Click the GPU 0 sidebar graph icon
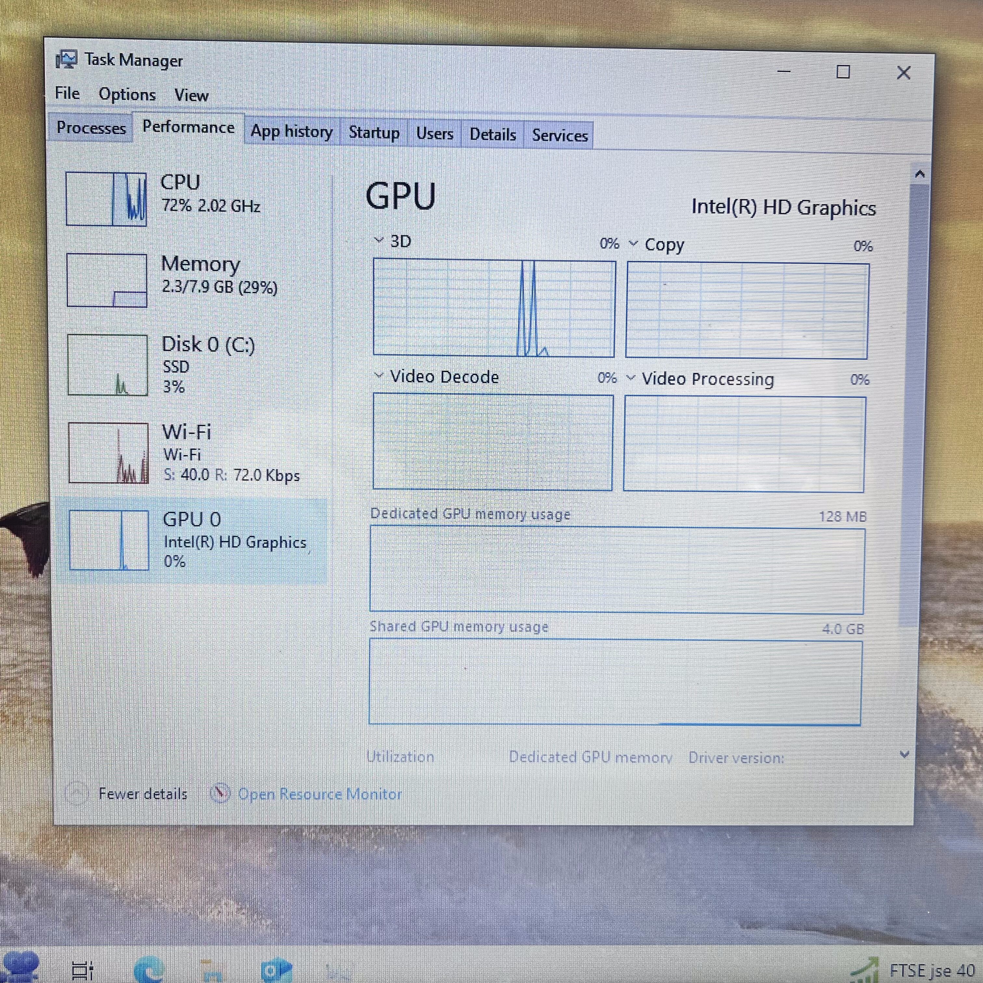Viewport: 983px width, 983px height. 109,540
